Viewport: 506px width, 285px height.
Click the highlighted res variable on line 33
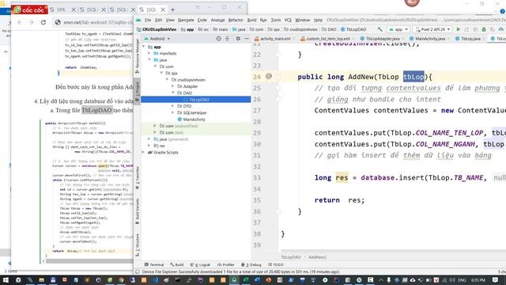tap(342, 177)
